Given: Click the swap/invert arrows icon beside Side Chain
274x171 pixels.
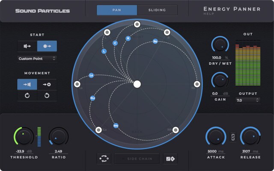Looking at the screenshot, I should pyautogui.click(x=104, y=159).
